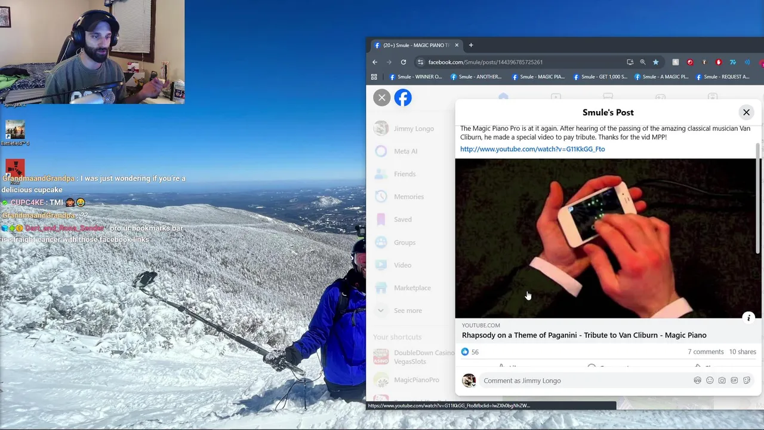Open a new browser tab
764x430 pixels.
(471, 45)
